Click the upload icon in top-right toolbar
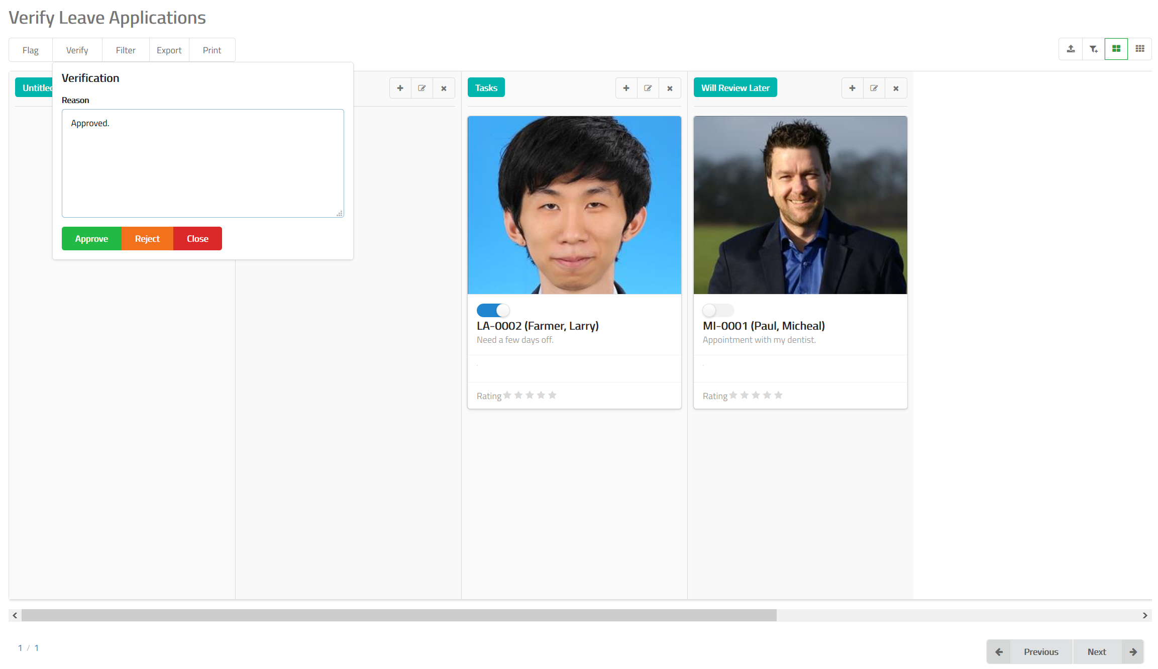 tap(1071, 49)
